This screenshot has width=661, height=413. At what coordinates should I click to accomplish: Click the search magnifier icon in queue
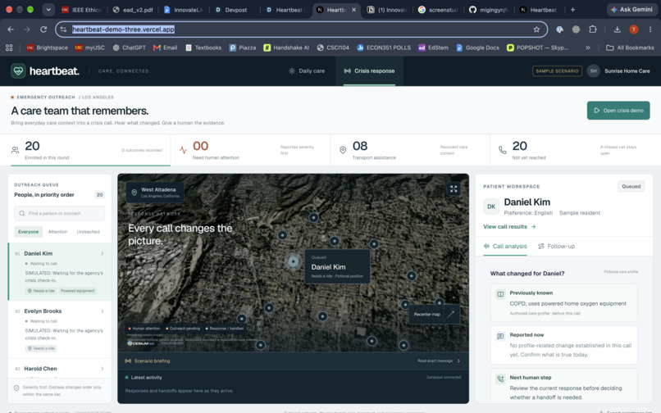click(x=22, y=213)
